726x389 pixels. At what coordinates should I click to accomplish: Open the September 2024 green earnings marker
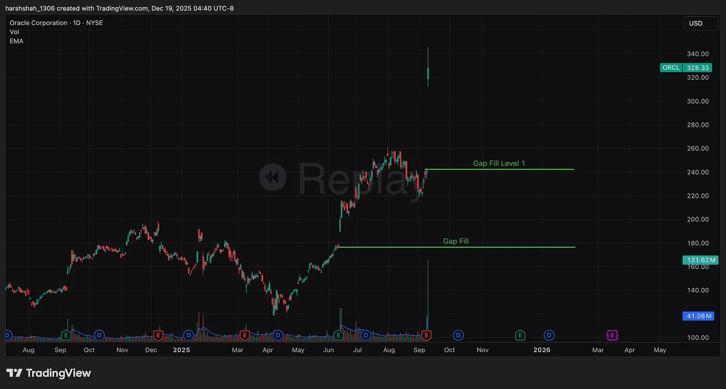(x=66, y=336)
